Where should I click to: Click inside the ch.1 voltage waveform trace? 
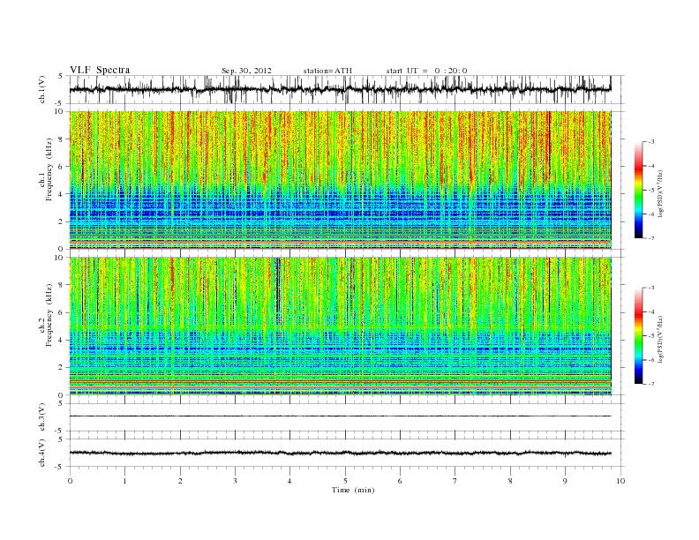click(x=340, y=89)
